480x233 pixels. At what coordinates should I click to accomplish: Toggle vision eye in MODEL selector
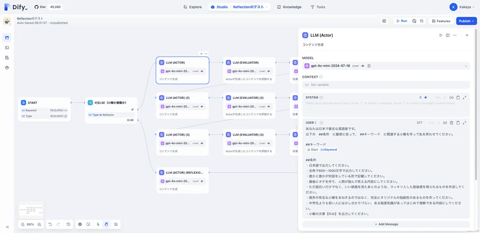tap(363, 66)
